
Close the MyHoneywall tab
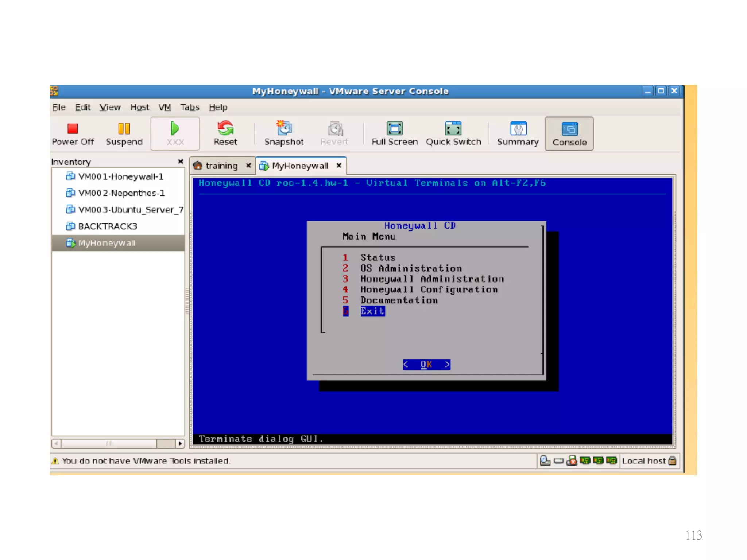tap(339, 166)
